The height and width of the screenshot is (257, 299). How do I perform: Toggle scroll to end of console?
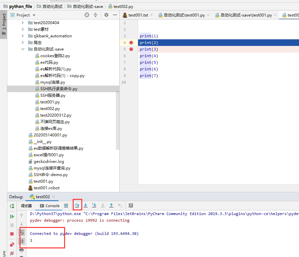click(22, 241)
